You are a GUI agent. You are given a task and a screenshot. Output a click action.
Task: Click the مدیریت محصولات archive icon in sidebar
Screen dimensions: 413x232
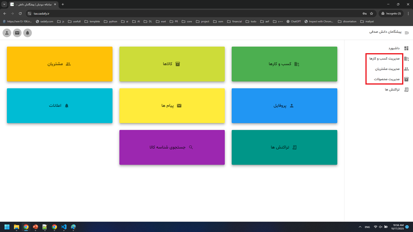pos(406,79)
